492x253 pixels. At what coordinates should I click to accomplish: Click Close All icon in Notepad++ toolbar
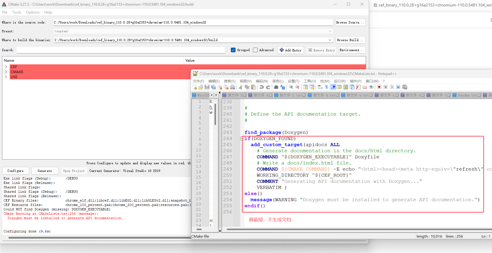click(226, 87)
